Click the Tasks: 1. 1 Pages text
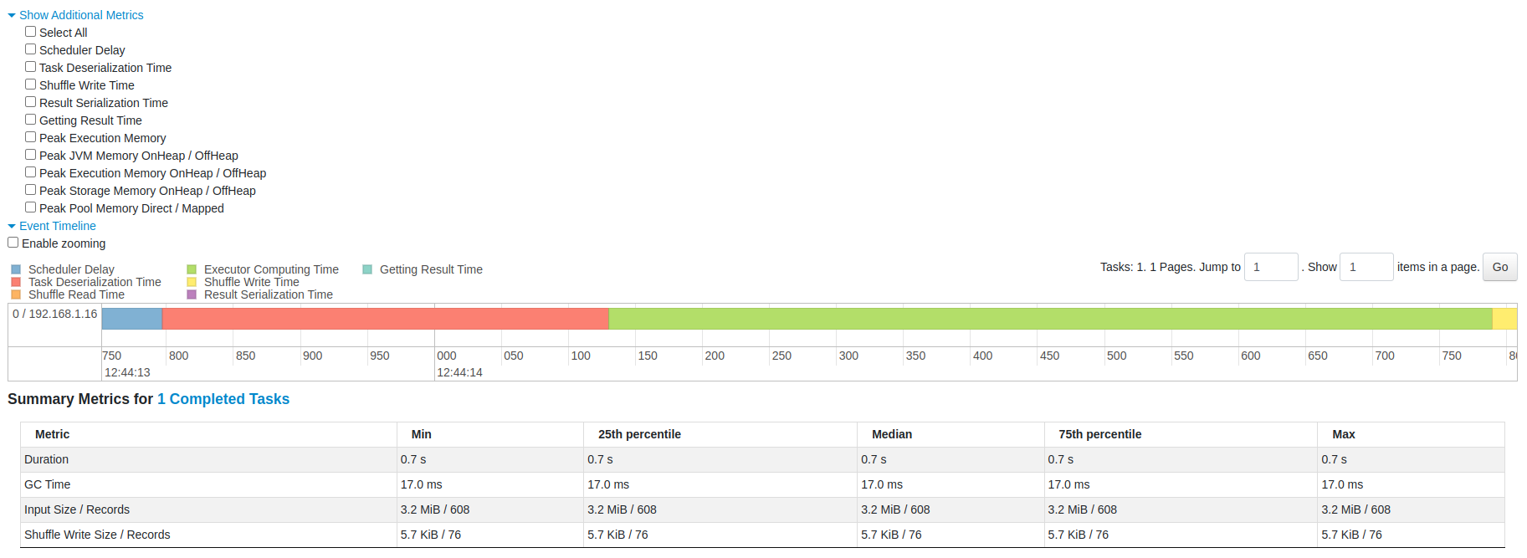 [x=1148, y=267]
